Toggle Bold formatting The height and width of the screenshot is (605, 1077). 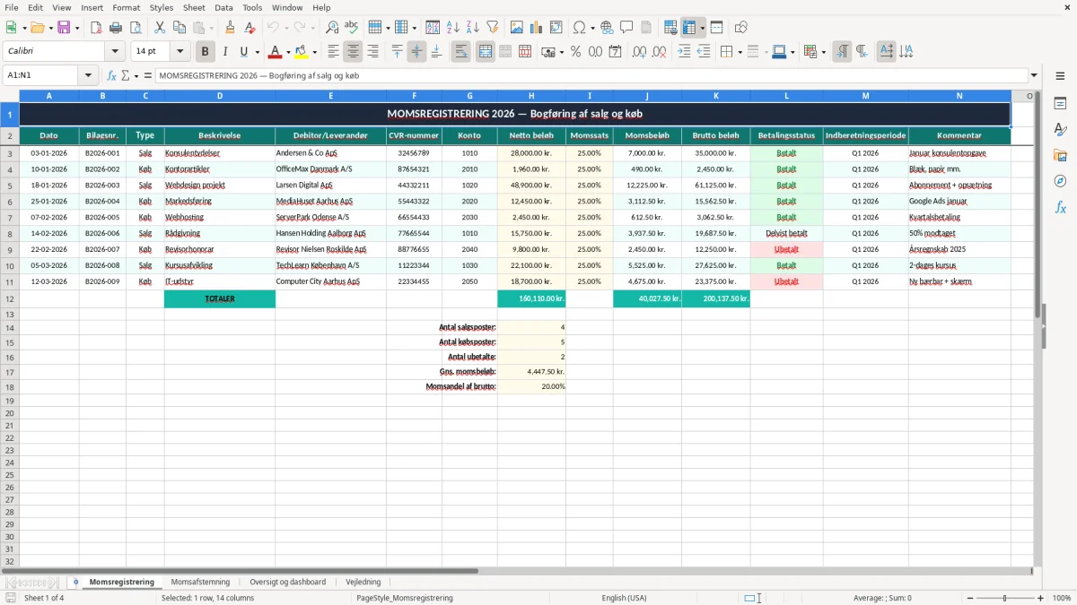[206, 52]
